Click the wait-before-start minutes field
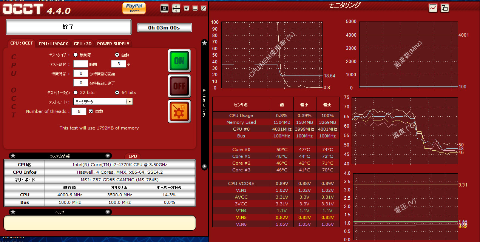The width and height of the screenshot is (480, 242). [x=80, y=74]
